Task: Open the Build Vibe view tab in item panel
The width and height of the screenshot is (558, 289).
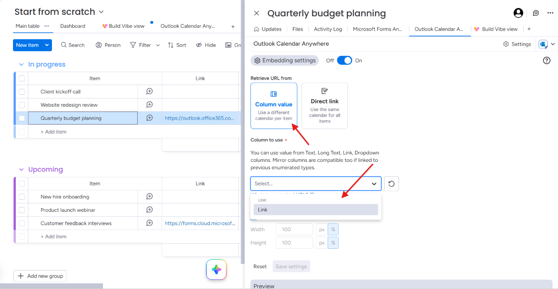Action: (x=495, y=29)
